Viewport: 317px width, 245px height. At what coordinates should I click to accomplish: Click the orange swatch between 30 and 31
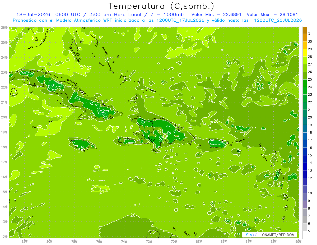click(x=305, y=38)
